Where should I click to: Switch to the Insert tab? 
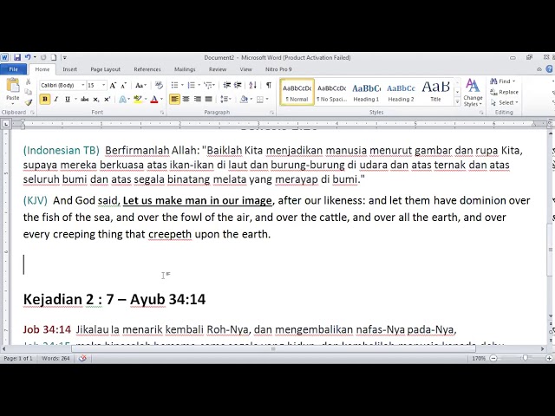pos(69,69)
